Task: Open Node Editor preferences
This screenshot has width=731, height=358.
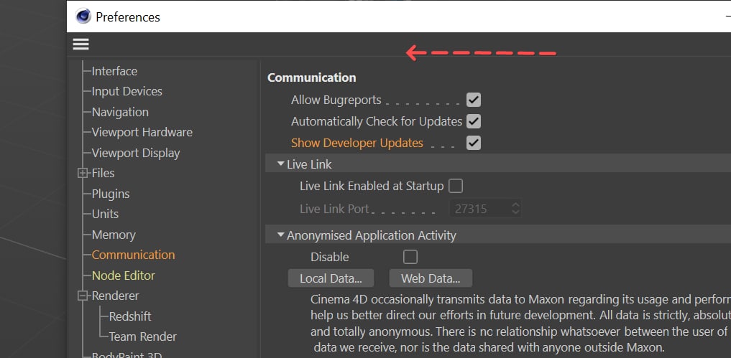Action: [123, 275]
